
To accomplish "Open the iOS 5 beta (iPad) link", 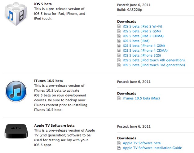I will pos(136,41).
